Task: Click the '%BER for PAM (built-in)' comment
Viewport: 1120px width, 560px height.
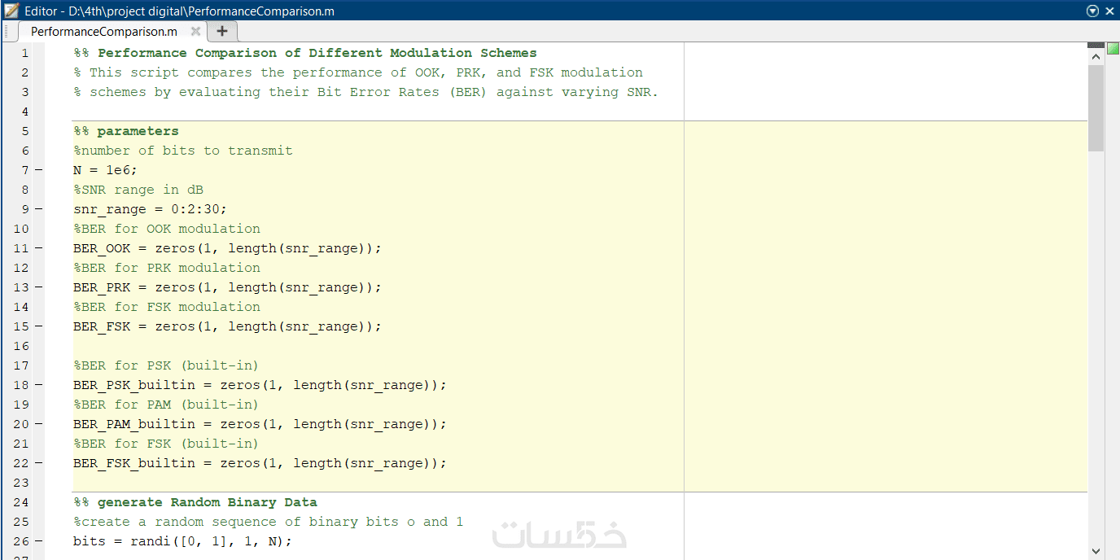Action: coord(166,405)
